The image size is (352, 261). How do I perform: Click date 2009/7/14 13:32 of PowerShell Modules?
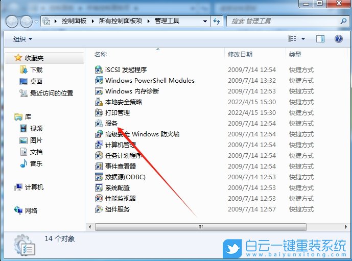click(252, 81)
